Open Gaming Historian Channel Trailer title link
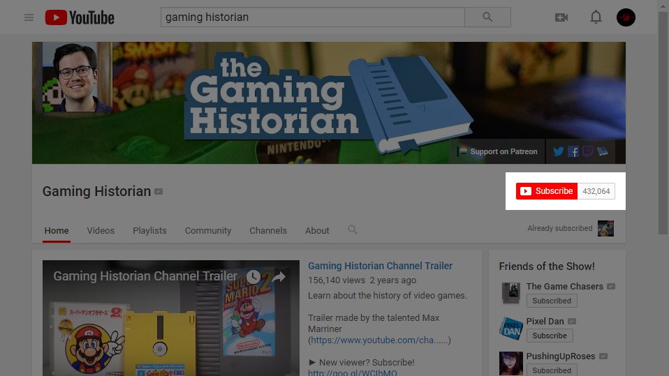This screenshot has height=376, width=669. pos(380,266)
